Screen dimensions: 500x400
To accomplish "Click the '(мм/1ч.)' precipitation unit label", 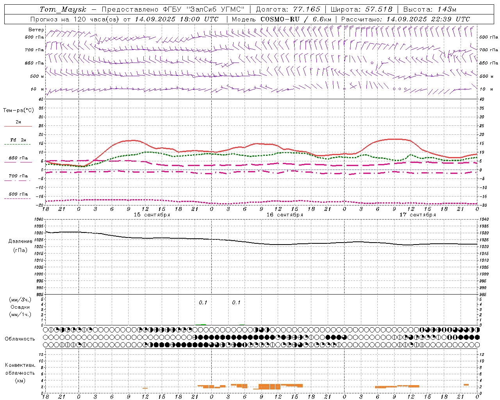I will 20,314.
